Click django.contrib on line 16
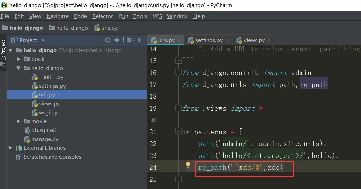Viewport: 361px width, 189px height. (x=230, y=73)
